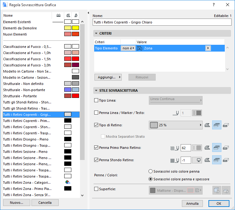Select rule Nuovi Elementi
Screen dimensions: 235x210
[x=41, y=34]
